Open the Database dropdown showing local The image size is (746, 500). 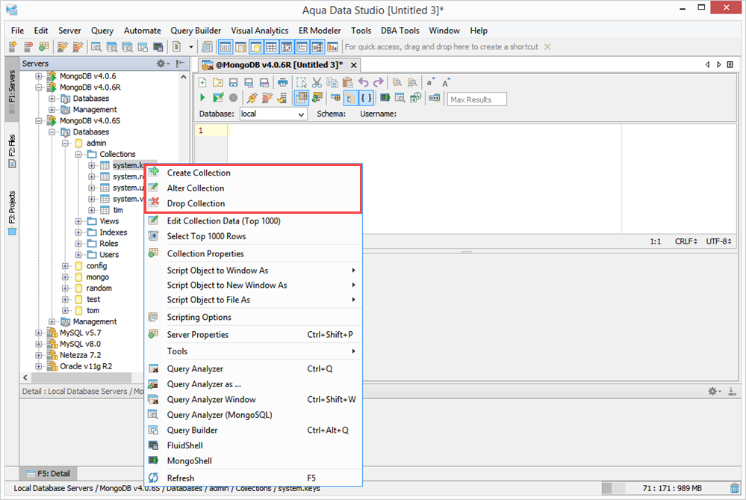[x=273, y=114]
